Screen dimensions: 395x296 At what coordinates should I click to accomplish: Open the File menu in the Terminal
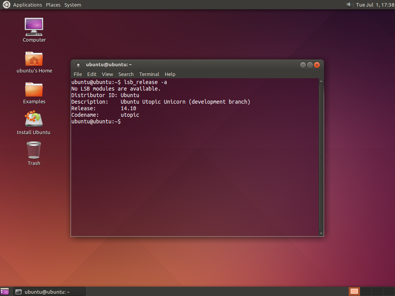click(x=78, y=74)
